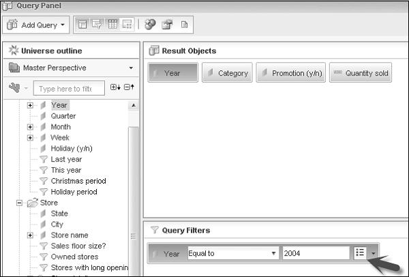
Task: Select Quarter dimension in outline
Action: tap(63, 116)
